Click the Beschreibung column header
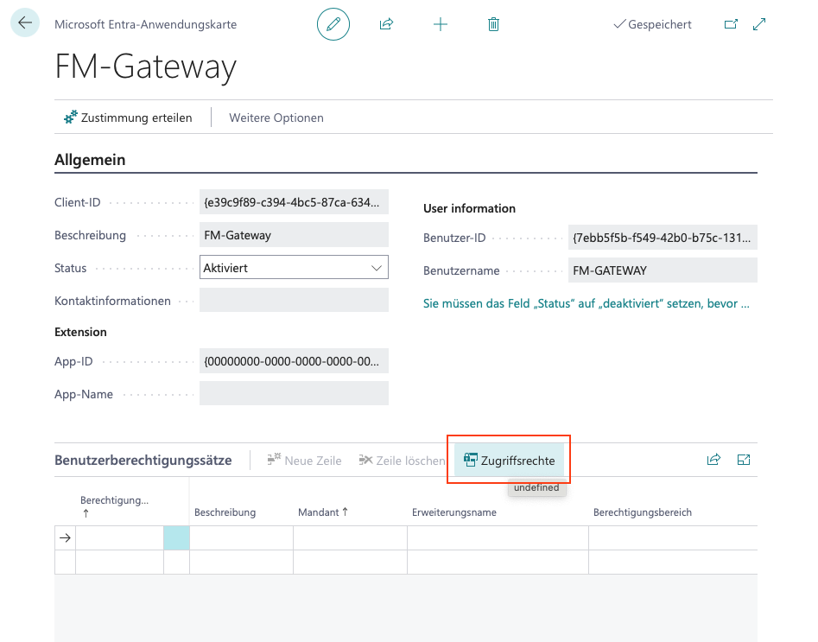This screenshot has width=818, height=642. coord(225,512)
